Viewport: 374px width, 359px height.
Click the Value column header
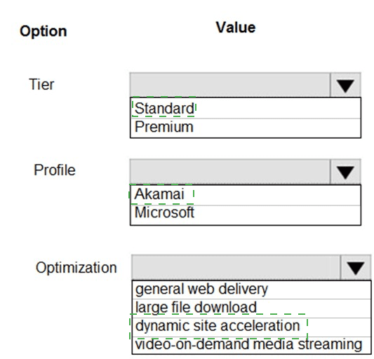point(236,27)
